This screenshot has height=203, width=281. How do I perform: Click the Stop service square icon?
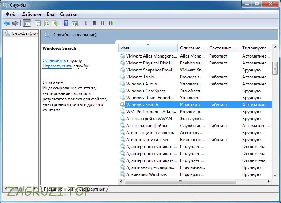point(94,23)
